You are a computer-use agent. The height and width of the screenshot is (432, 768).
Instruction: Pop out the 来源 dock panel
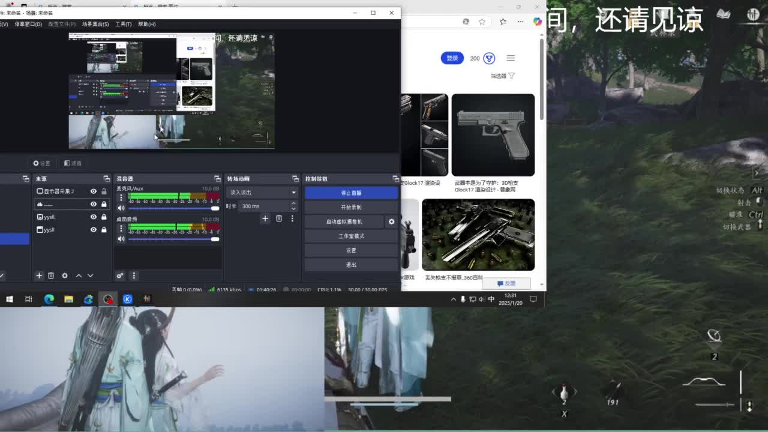point(106,179)
